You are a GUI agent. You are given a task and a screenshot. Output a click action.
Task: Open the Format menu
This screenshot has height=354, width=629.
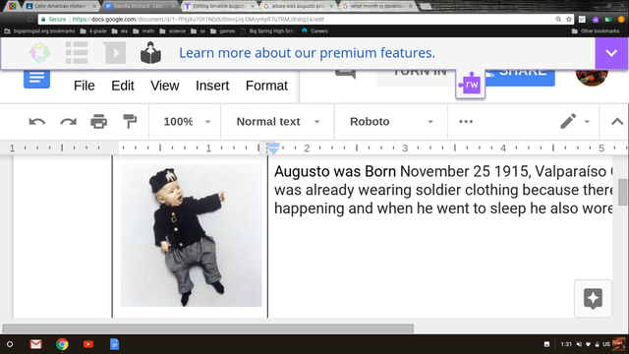tap(266, 86)
